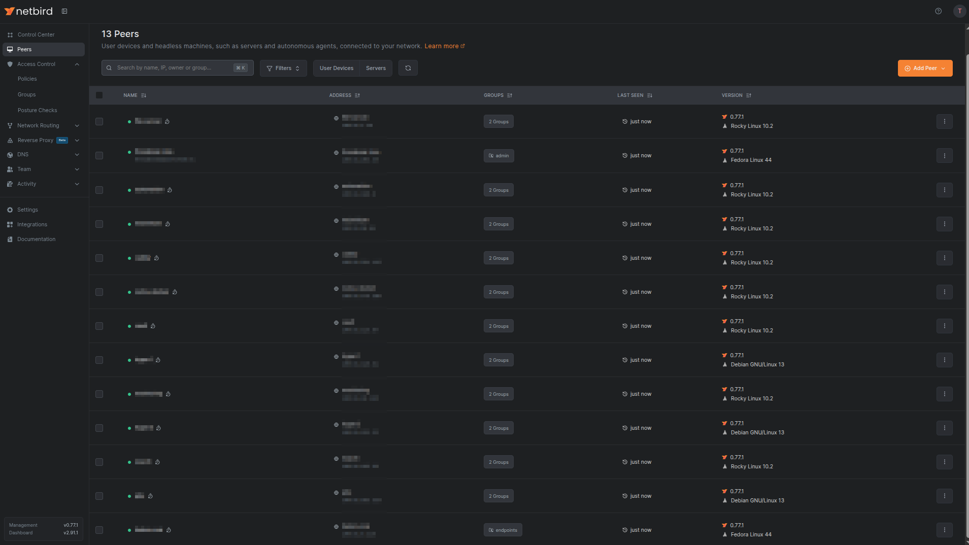Select the checkbox of the endpoints group peer

[99, 530]
